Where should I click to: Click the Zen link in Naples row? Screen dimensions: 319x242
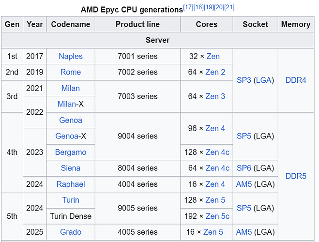[x=213, y=56]
